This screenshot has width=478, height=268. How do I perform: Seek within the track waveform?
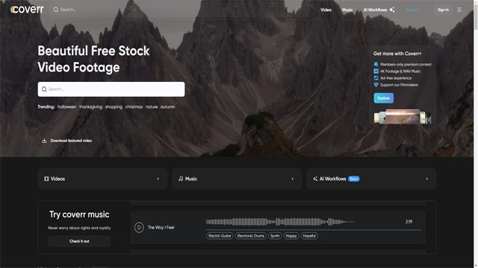[x=280, y=222]
